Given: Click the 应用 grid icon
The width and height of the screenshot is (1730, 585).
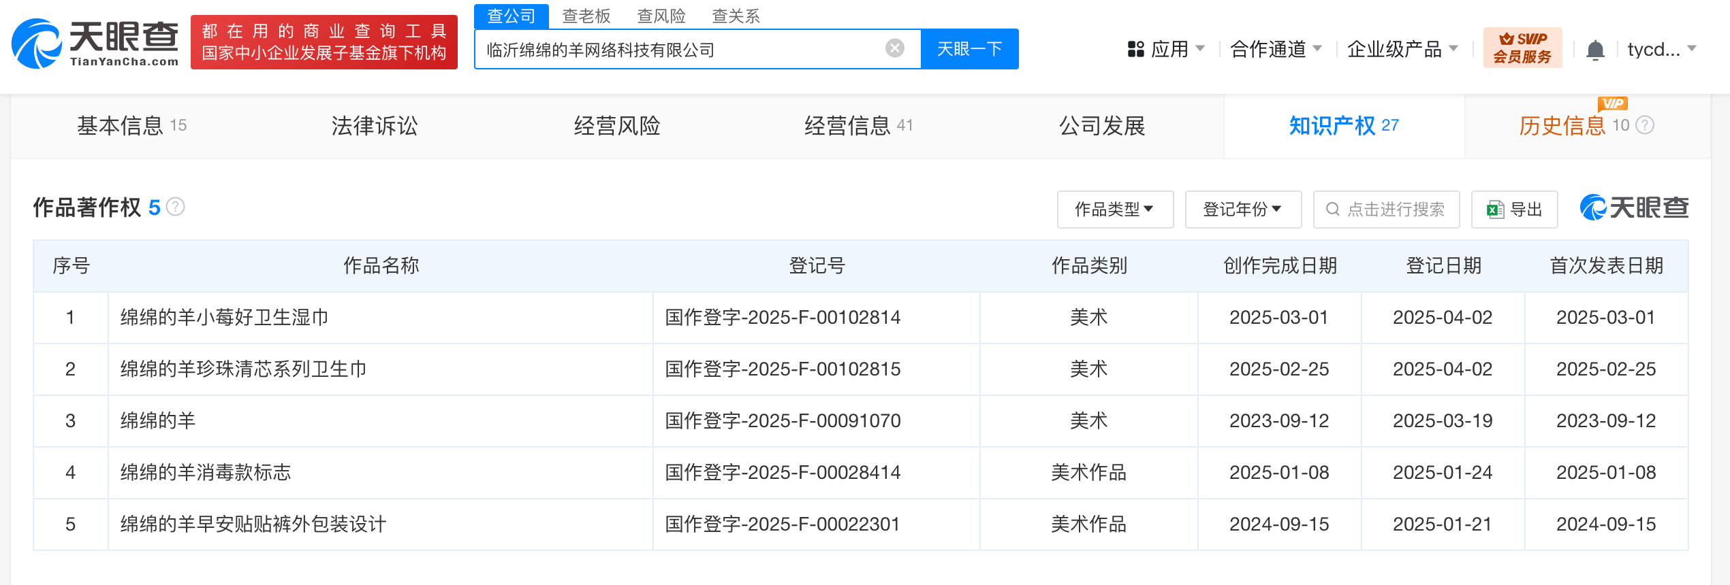Looking at the screenshot, I should (x=1135, y=49).
